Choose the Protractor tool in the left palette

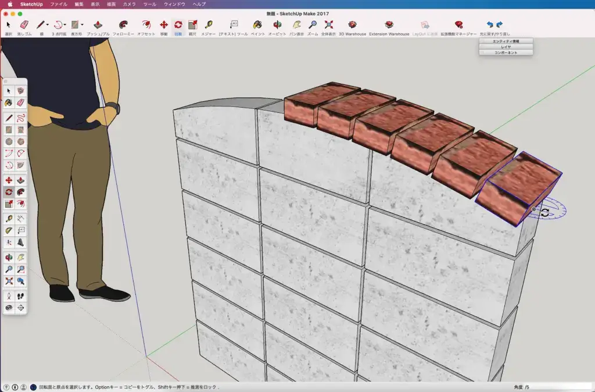pos(9,230)
